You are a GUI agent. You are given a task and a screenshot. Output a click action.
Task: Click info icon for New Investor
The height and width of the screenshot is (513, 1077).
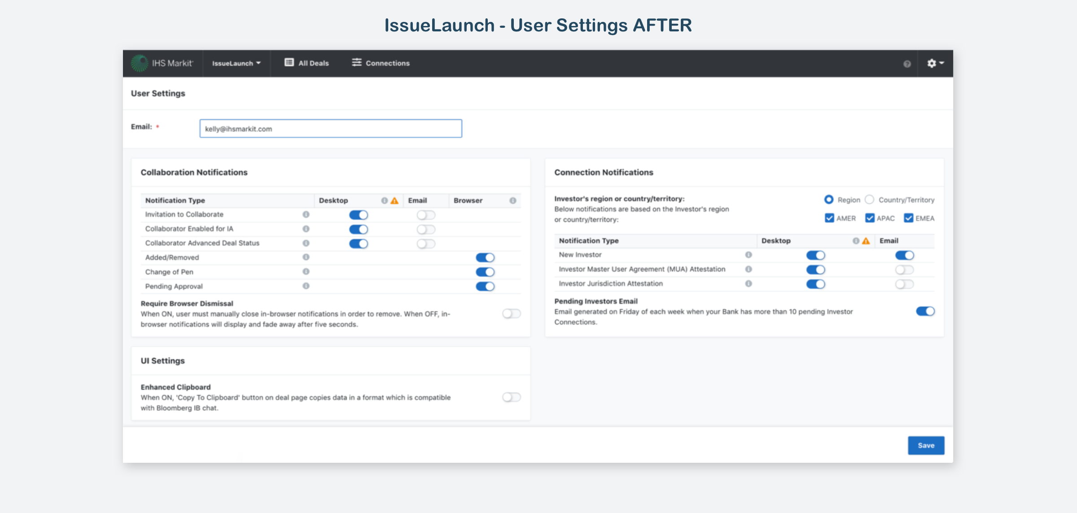[749, 255]
